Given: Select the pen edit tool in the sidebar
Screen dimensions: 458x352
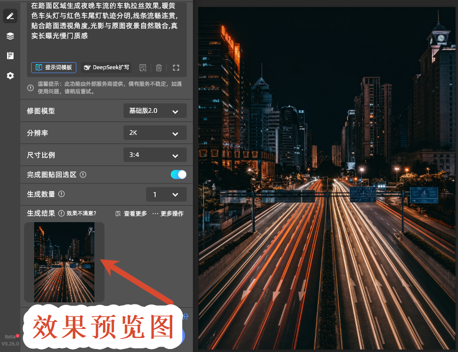Looking at the screenshot, I should coord(10,16).
